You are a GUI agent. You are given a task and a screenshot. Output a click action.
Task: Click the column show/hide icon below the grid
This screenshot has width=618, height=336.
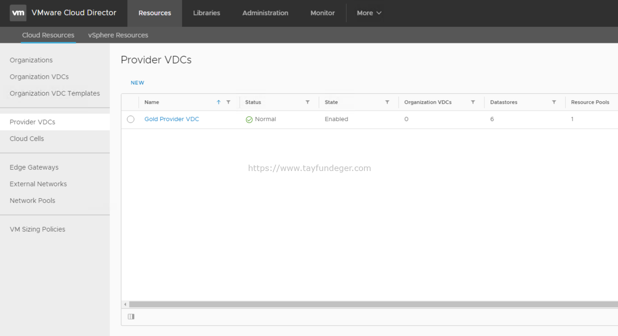(x=131, y=317)
